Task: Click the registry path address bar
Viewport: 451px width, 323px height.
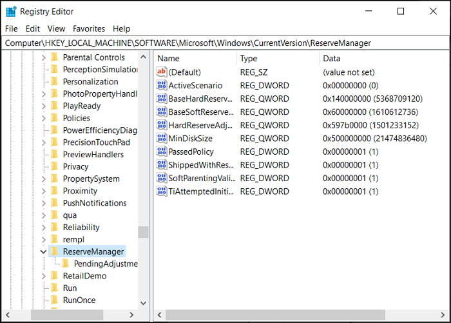Action: 225,43
